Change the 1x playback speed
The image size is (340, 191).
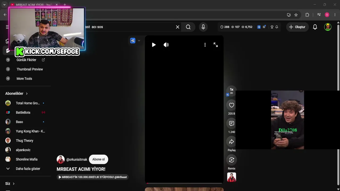tap(232, 90)
